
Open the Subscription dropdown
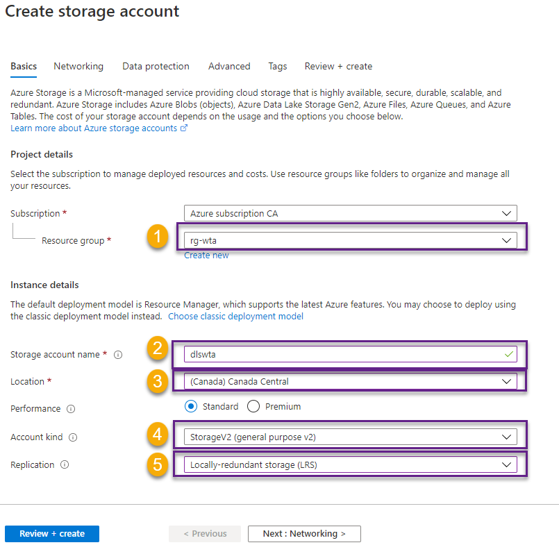coord(350,214)
